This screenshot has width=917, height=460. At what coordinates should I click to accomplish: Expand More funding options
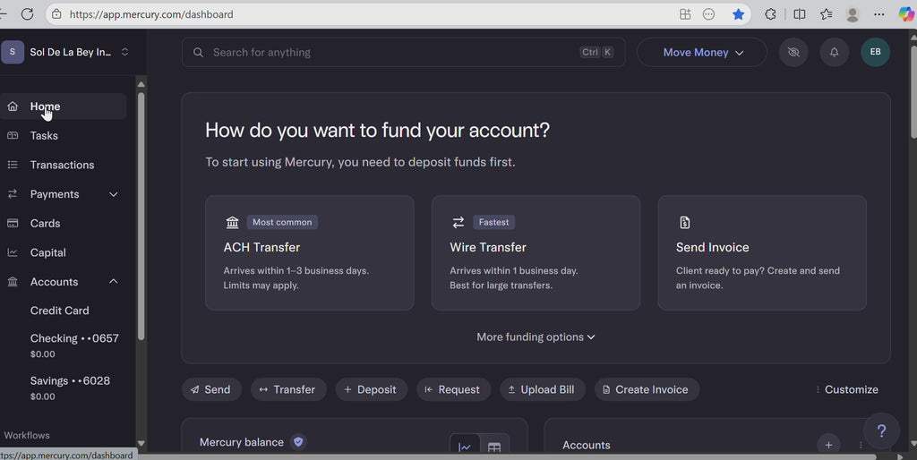536,337
